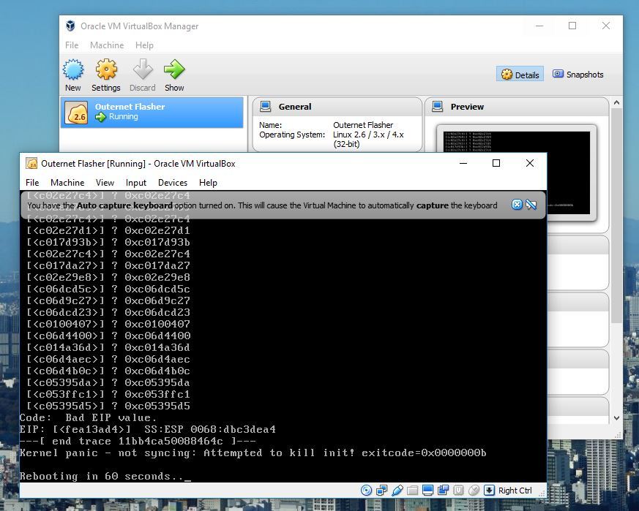Switch to Snapshots view
This screenshot has height=511, width=639.
(x=578, y=75)
